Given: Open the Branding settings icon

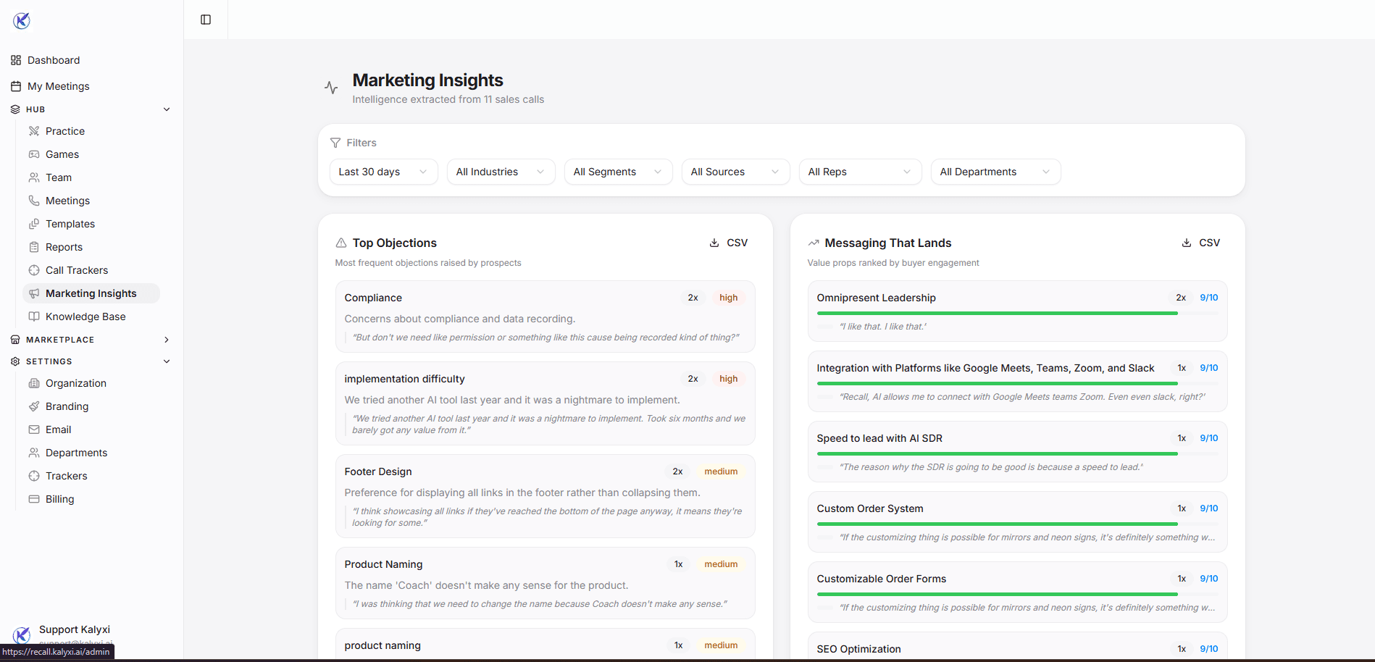Looking at the screenshot, I should point(34,406).
